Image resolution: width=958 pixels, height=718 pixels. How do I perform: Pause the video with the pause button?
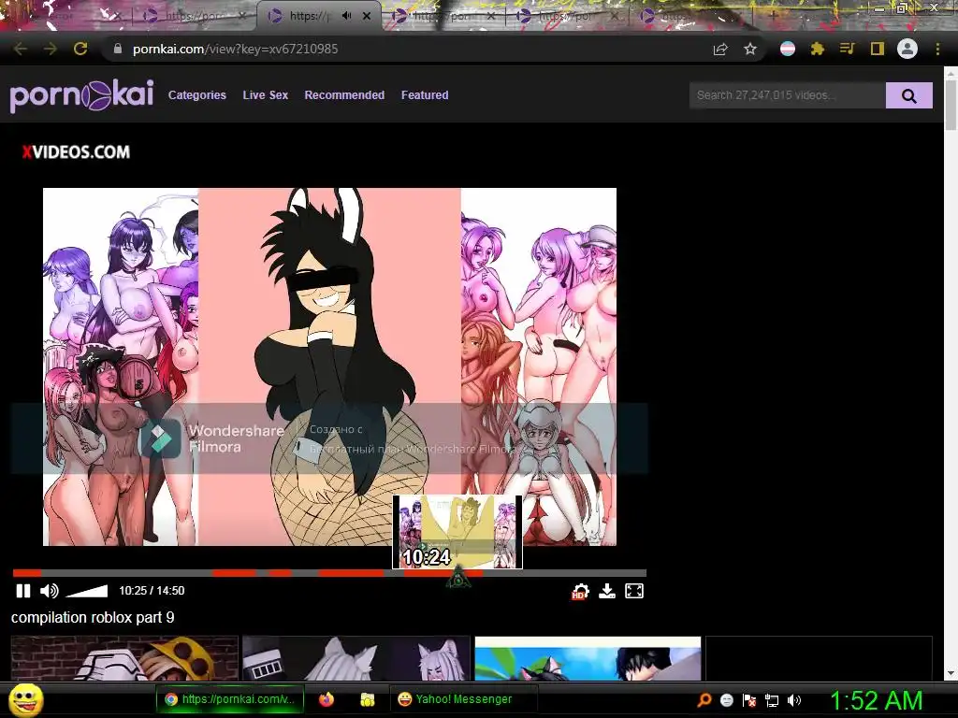pos(23,591)
